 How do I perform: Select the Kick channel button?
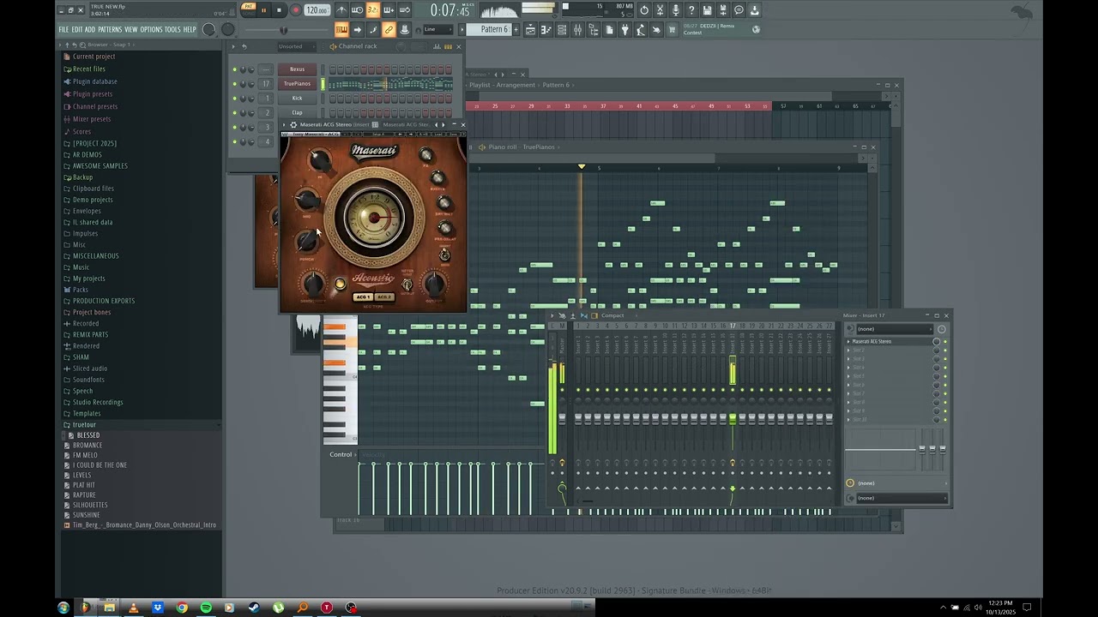(297, 98)
